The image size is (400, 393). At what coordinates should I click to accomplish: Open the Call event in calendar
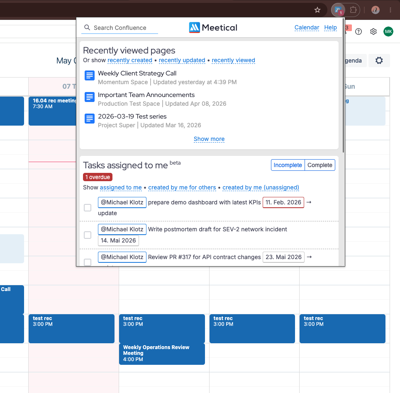(12, 299)
